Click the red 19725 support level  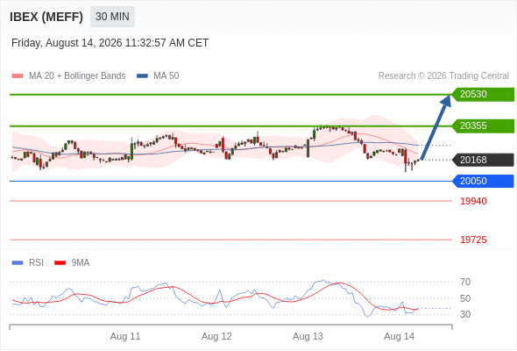click(473, 240)
